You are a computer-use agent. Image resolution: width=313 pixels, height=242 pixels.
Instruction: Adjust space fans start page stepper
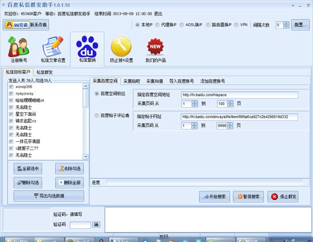coord(195,104)
